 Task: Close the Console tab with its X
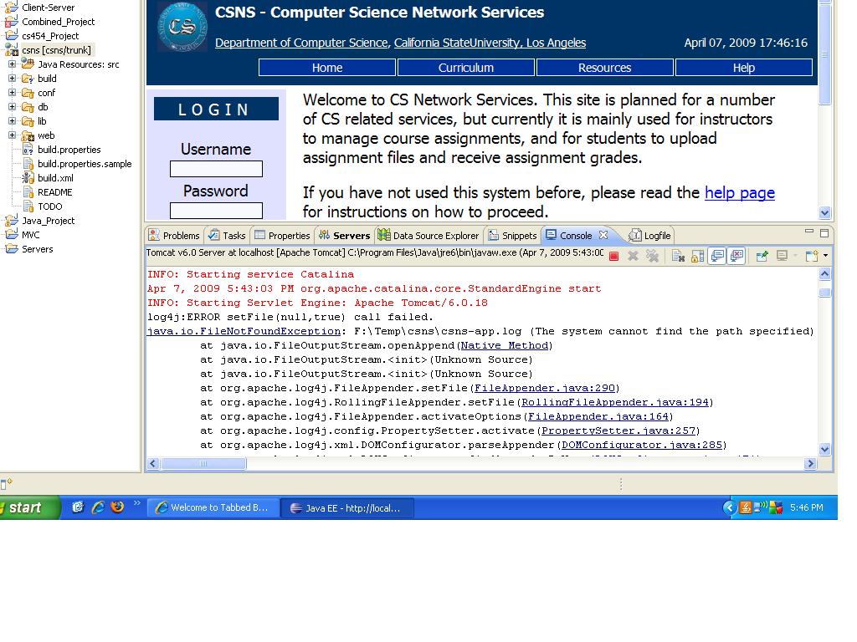[x=603, y=236]
